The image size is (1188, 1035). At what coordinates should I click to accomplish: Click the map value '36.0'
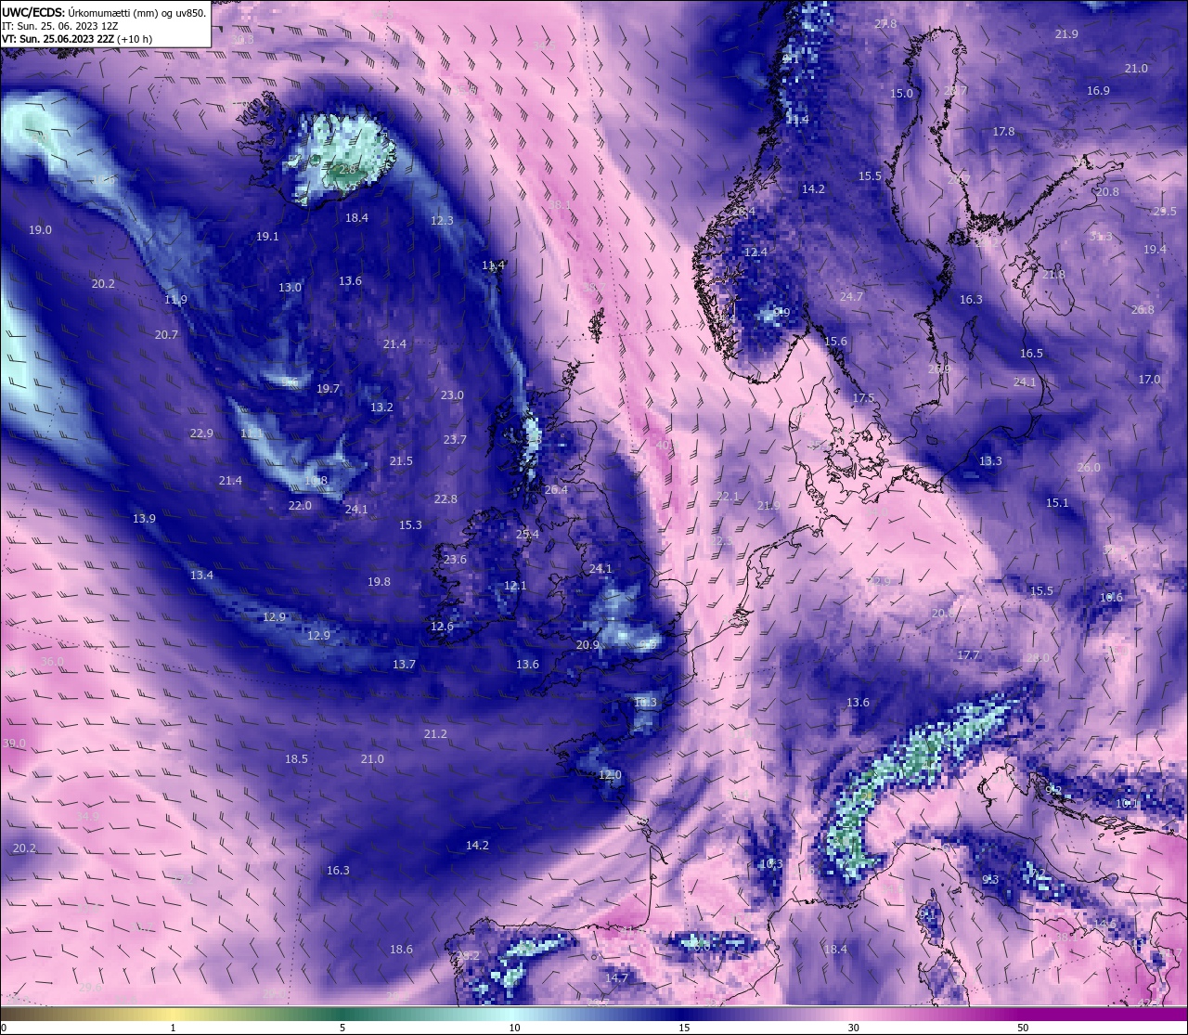click(52, 661)
